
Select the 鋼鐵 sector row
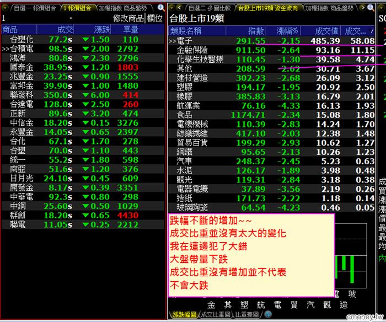click(x=272, y=152)
